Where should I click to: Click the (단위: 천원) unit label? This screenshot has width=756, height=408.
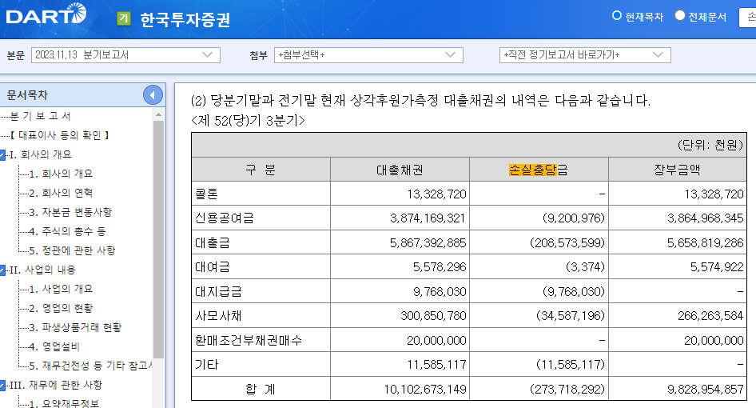point(710,145)
